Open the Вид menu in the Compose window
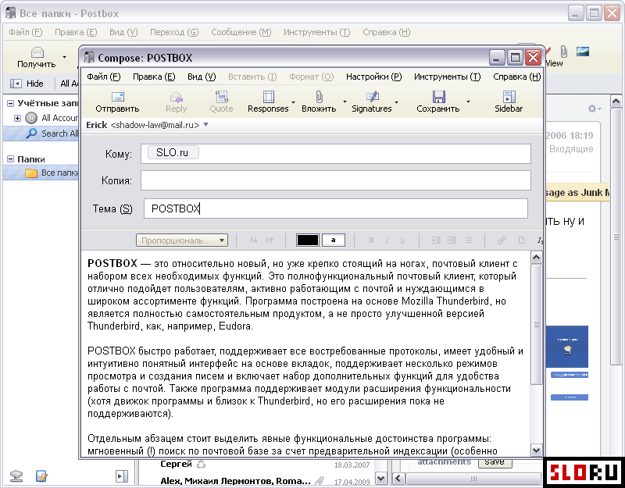Screen dimensions: 625x488 202,77
